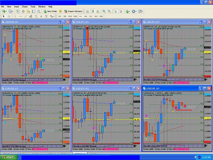Open the Windows Start menu

[9, 157]
